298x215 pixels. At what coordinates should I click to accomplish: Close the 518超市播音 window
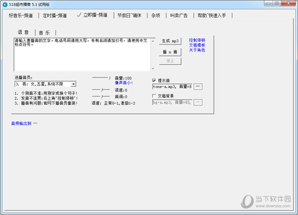[288, 3]
